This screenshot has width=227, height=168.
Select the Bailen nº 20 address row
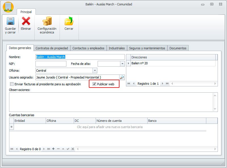173,63
